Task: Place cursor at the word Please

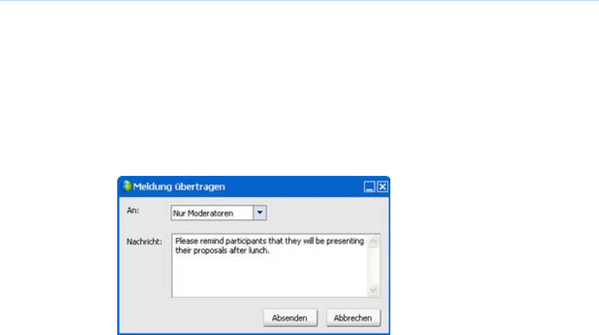Action: click(x=186, y=241)
